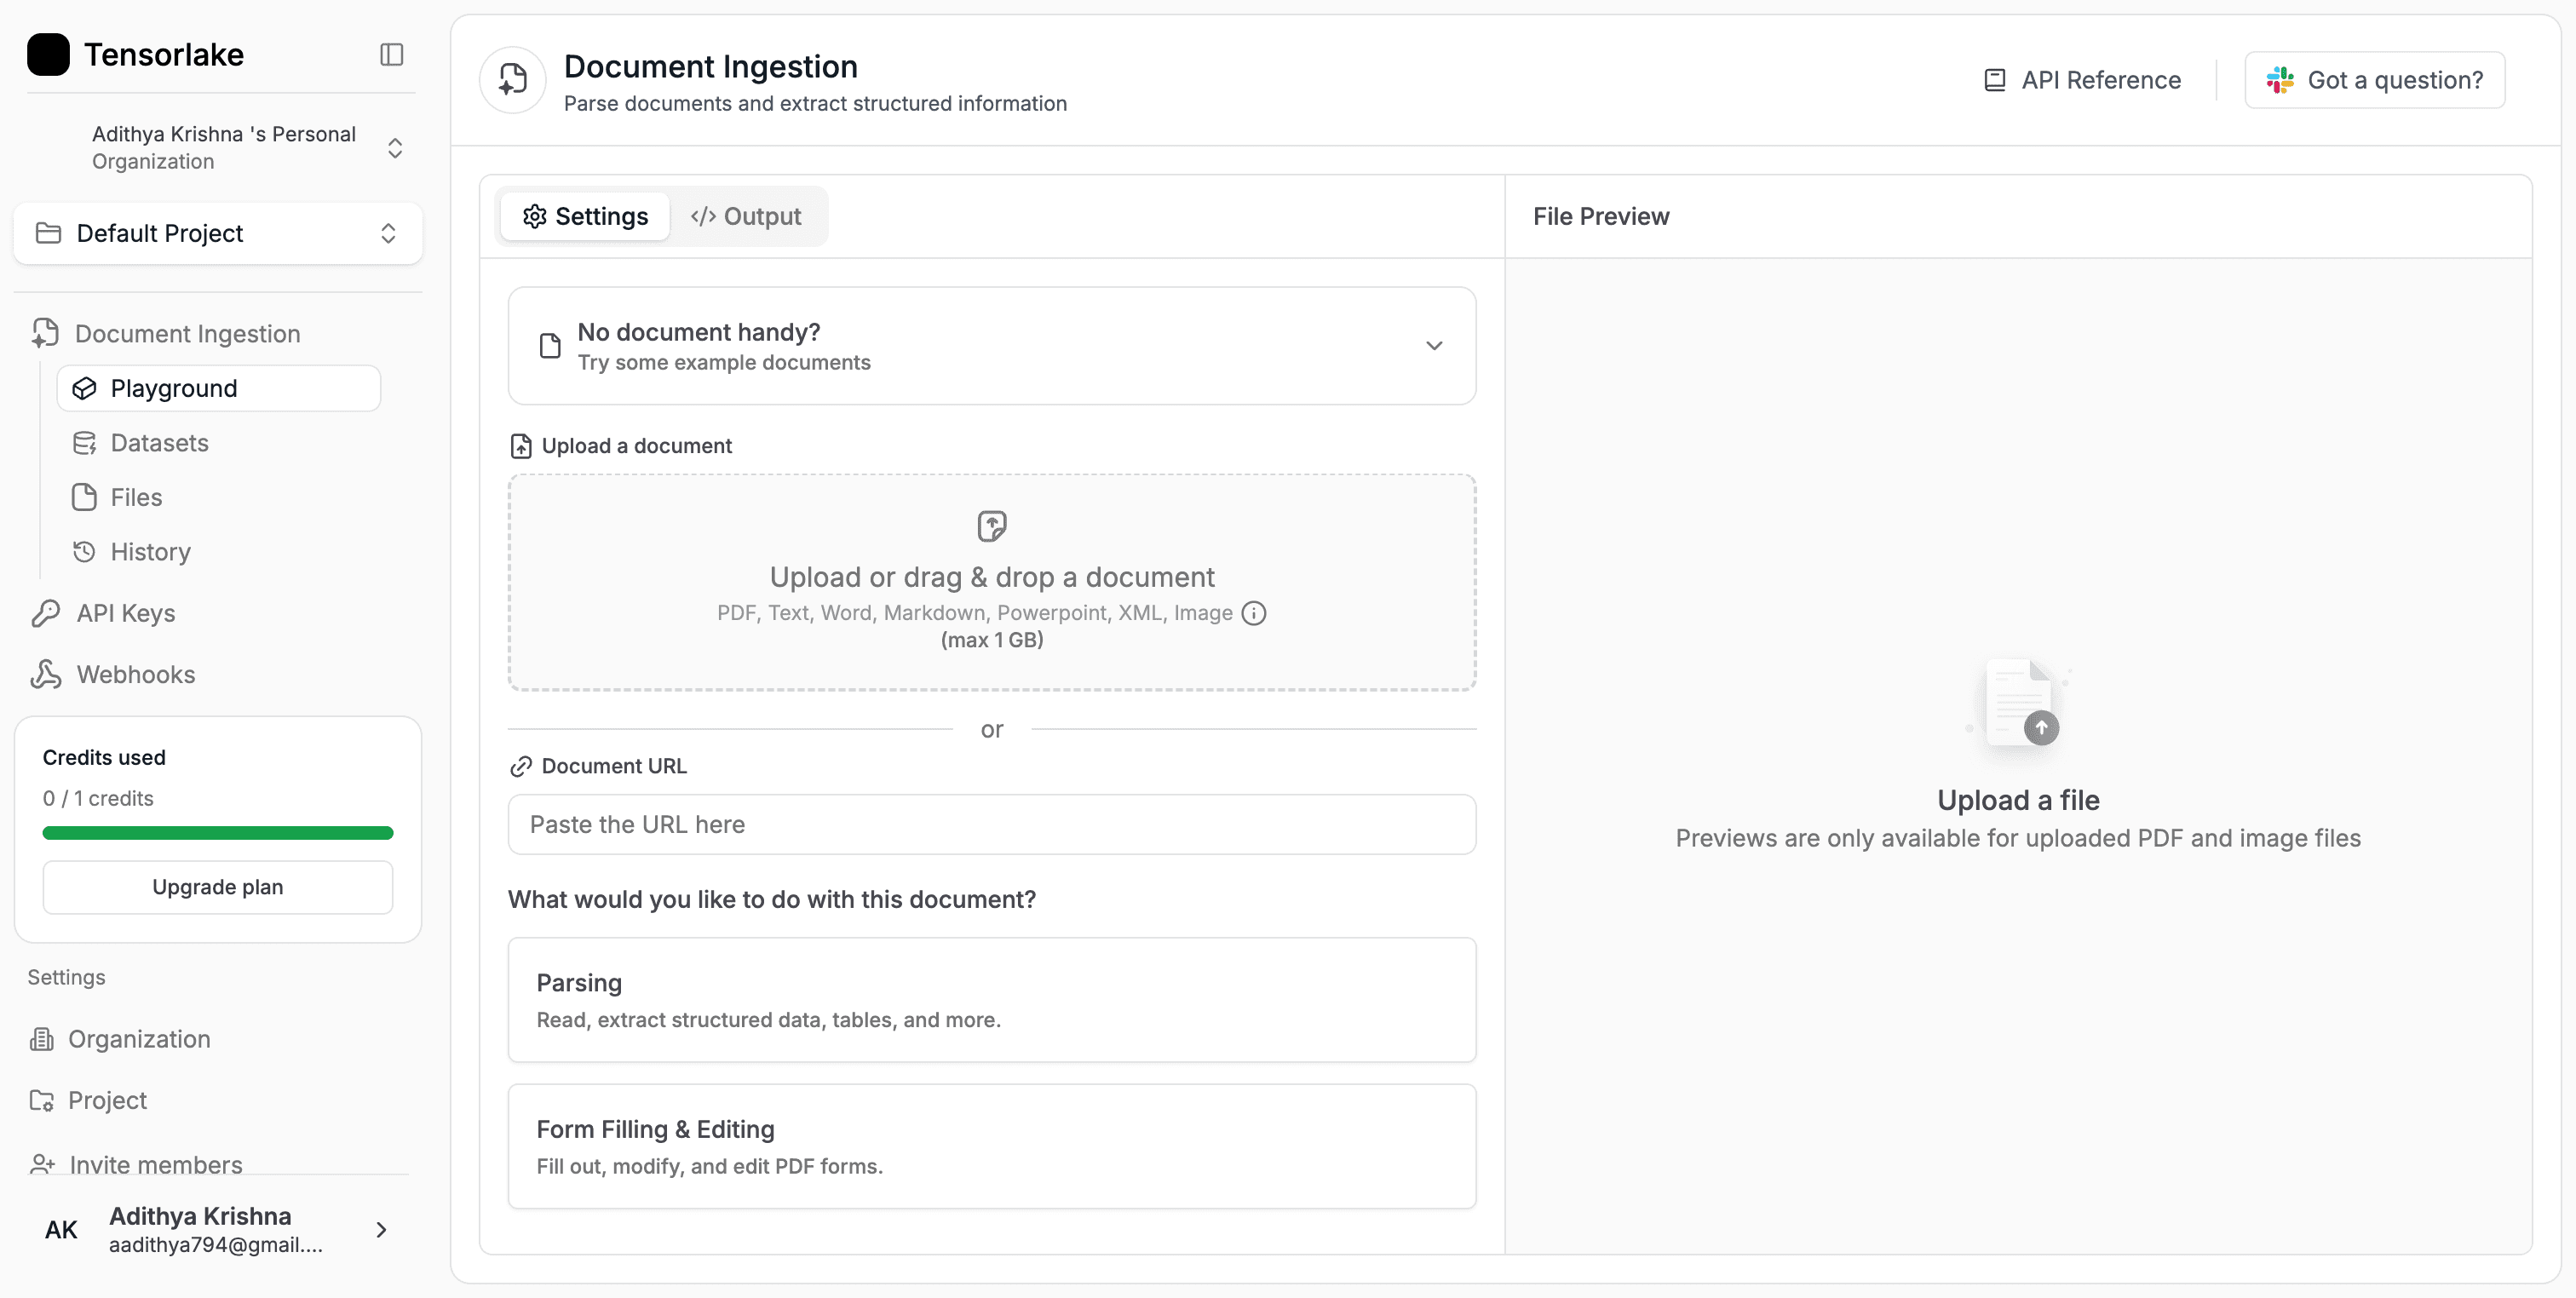Viewport: 2576px width, 1298px height.
Task: Open Organization settings
Action: [x=138, y=1039]
